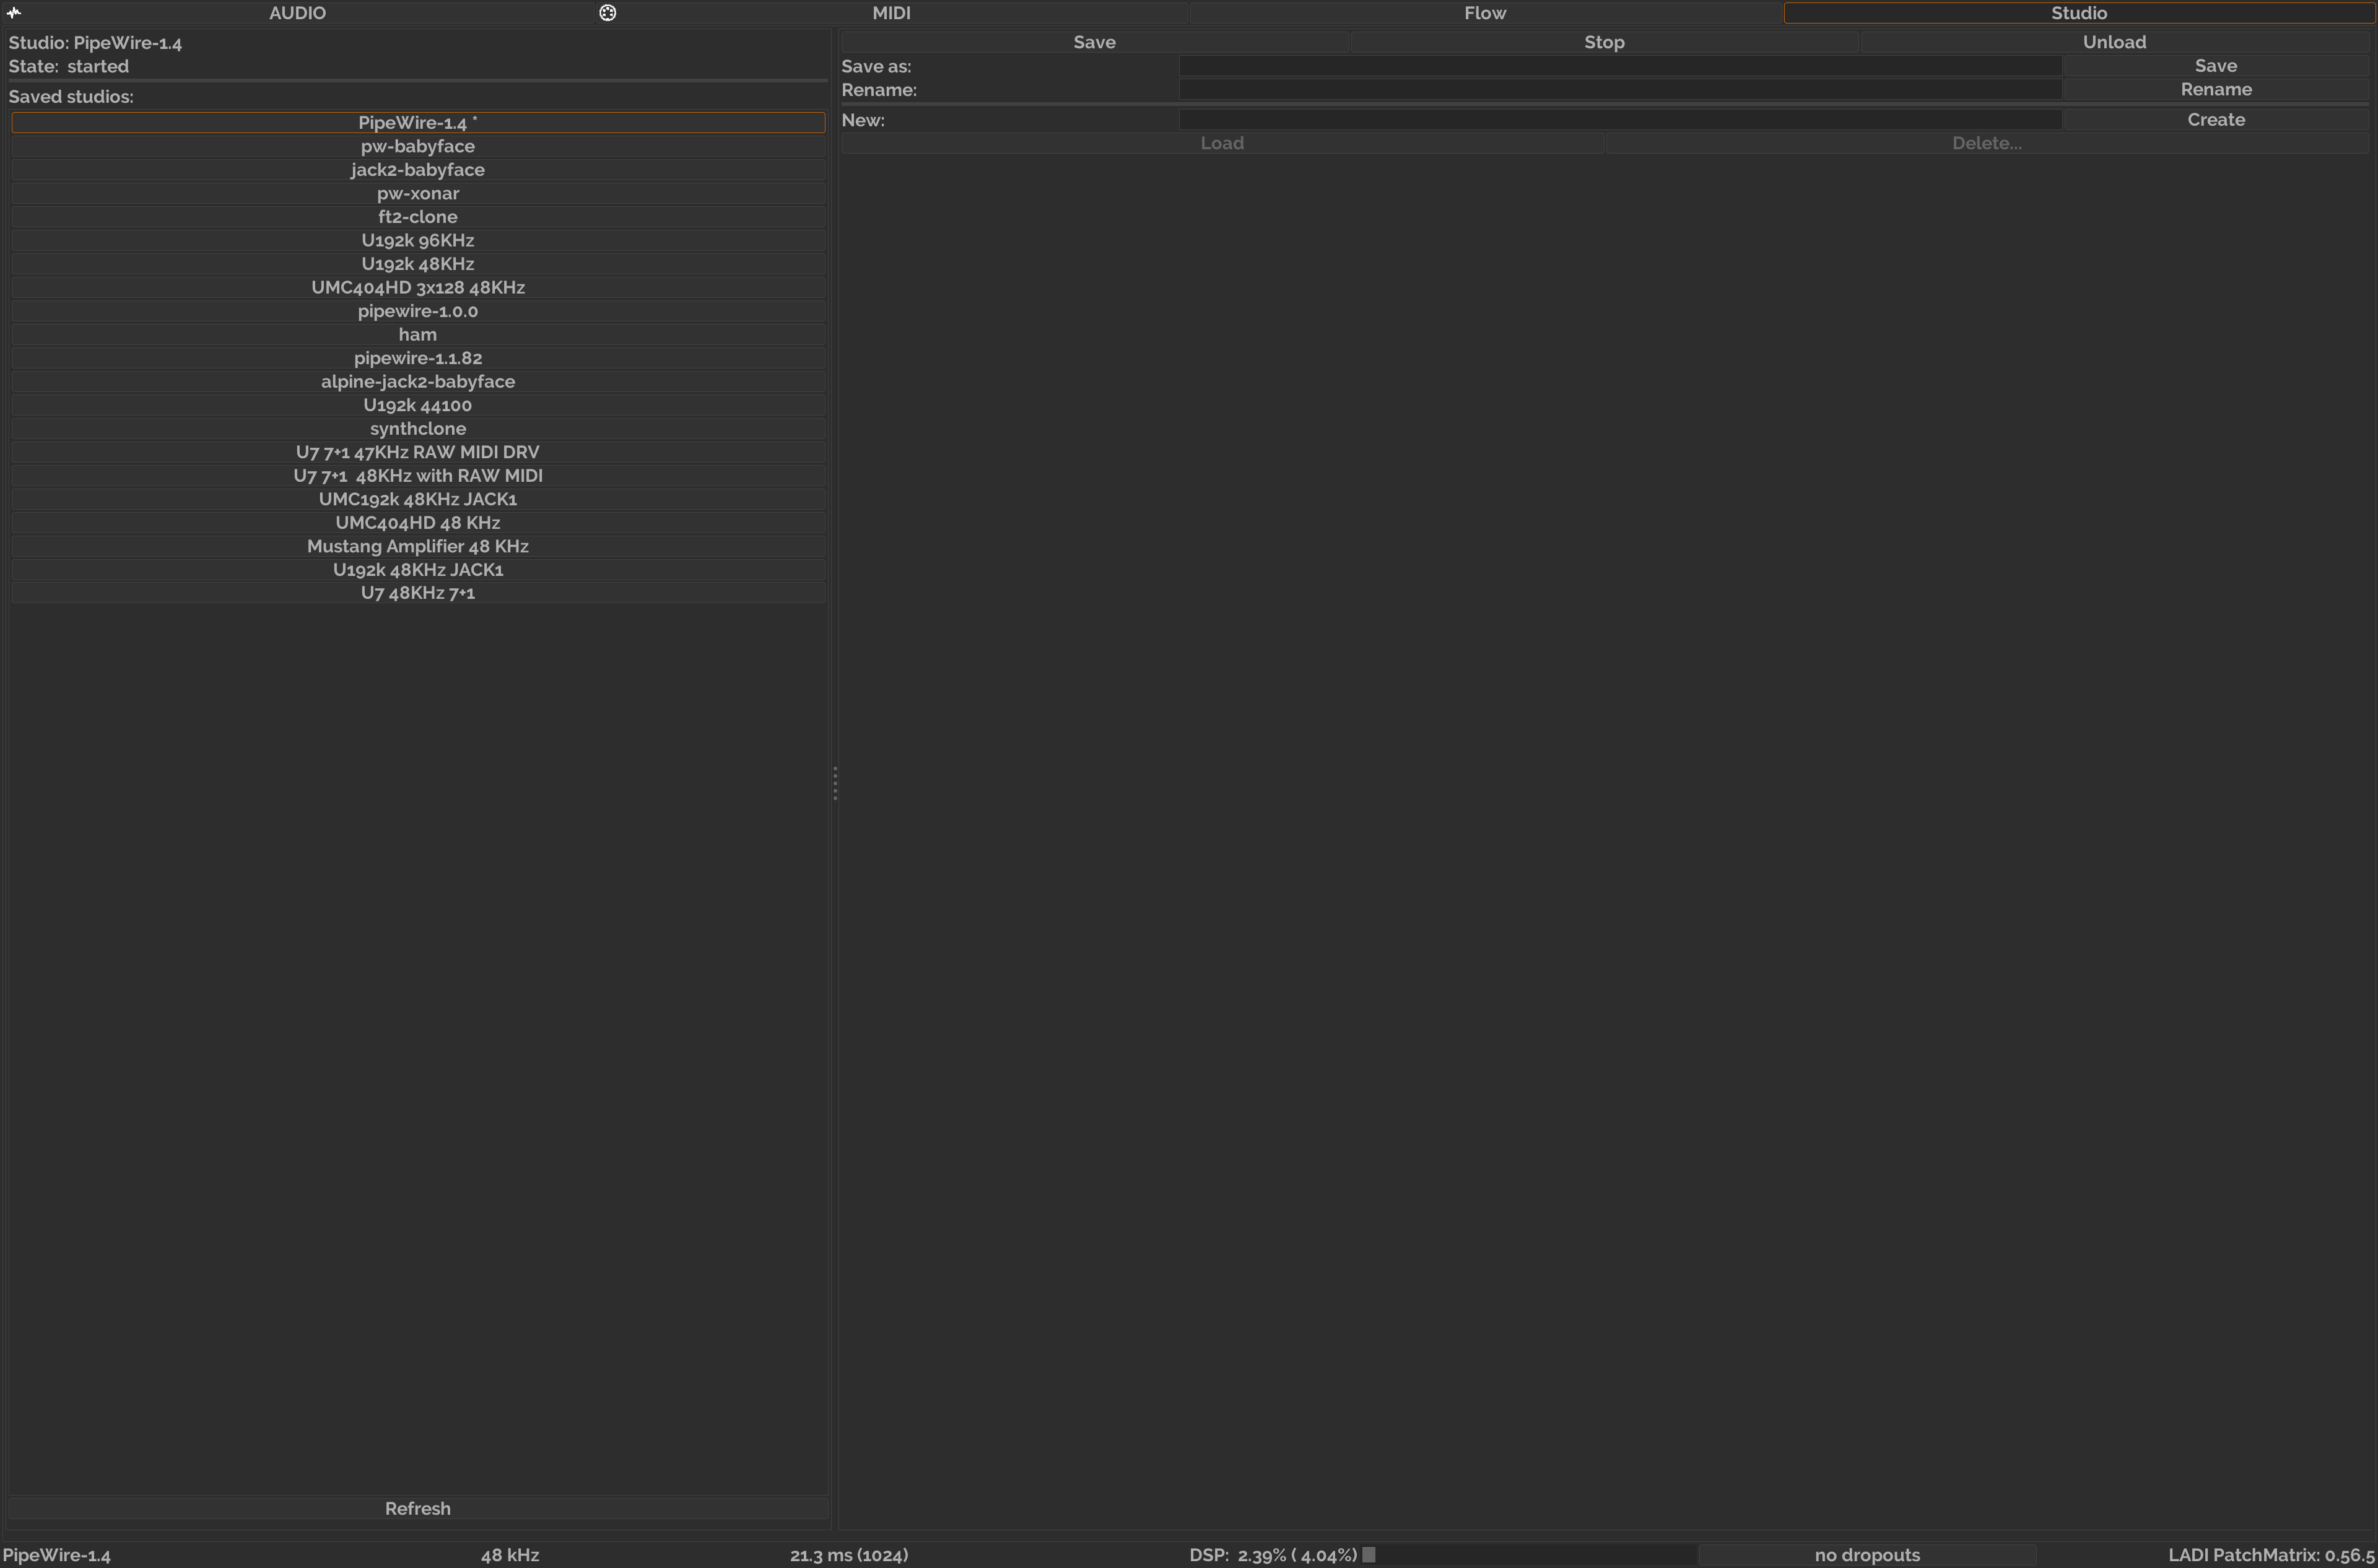Focus the Save as text field
The image size is (2378, 1568).
(x=1619, y=66)
